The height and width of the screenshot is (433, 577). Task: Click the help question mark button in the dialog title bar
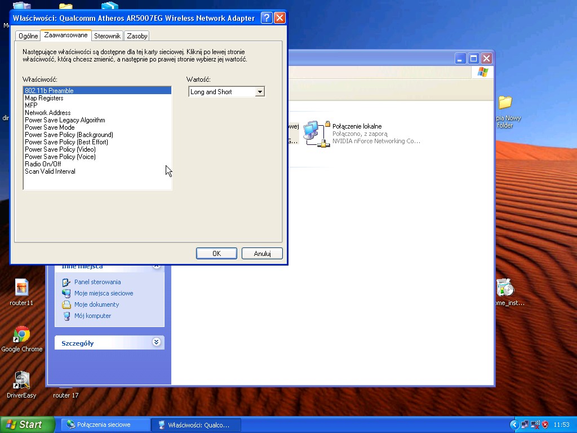[x=267, y=17]
